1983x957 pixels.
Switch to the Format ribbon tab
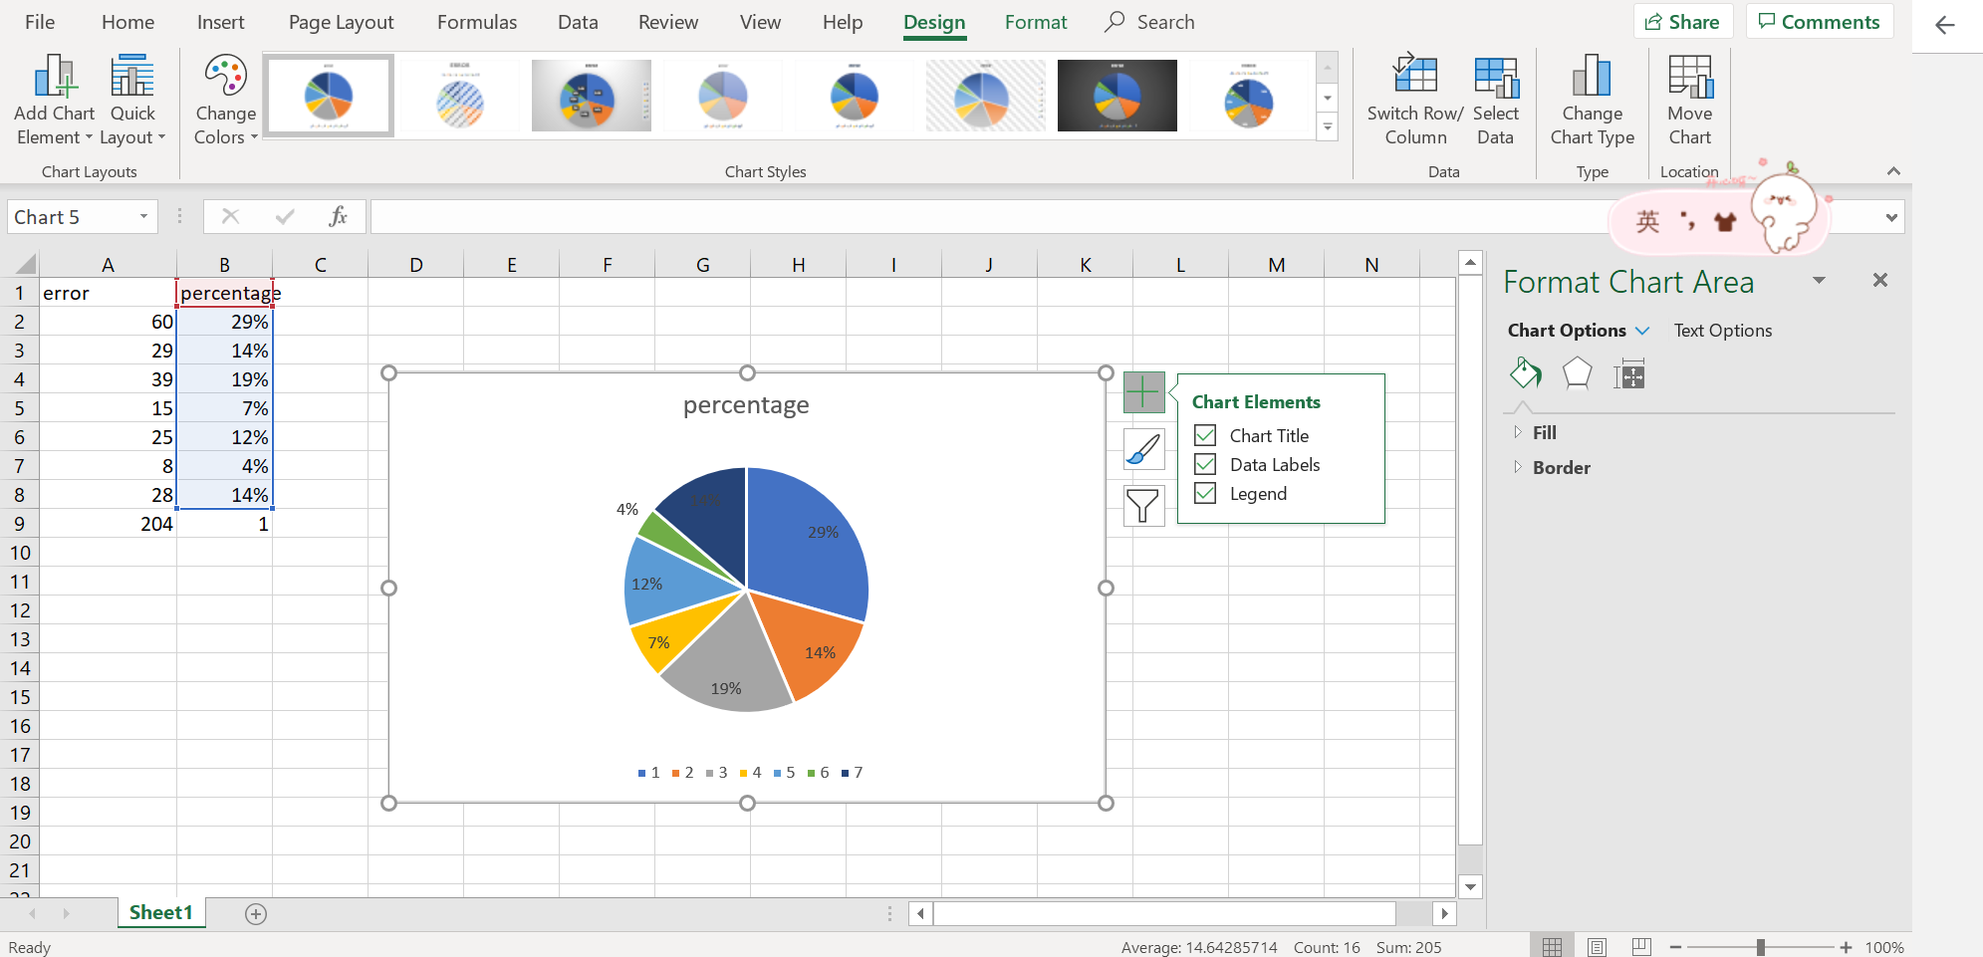point(1036,22)
